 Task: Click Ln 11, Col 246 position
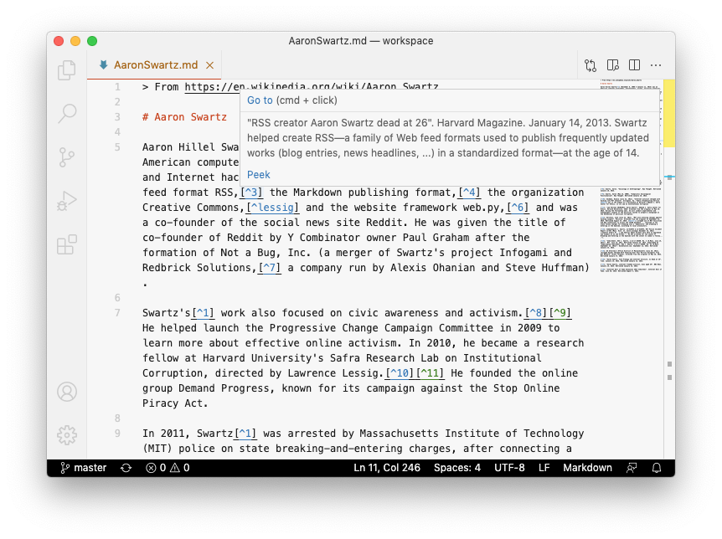[387, 468]
